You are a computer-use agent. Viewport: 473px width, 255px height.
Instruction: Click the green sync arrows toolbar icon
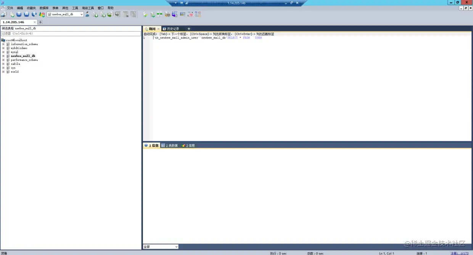[x=159, y=14]
